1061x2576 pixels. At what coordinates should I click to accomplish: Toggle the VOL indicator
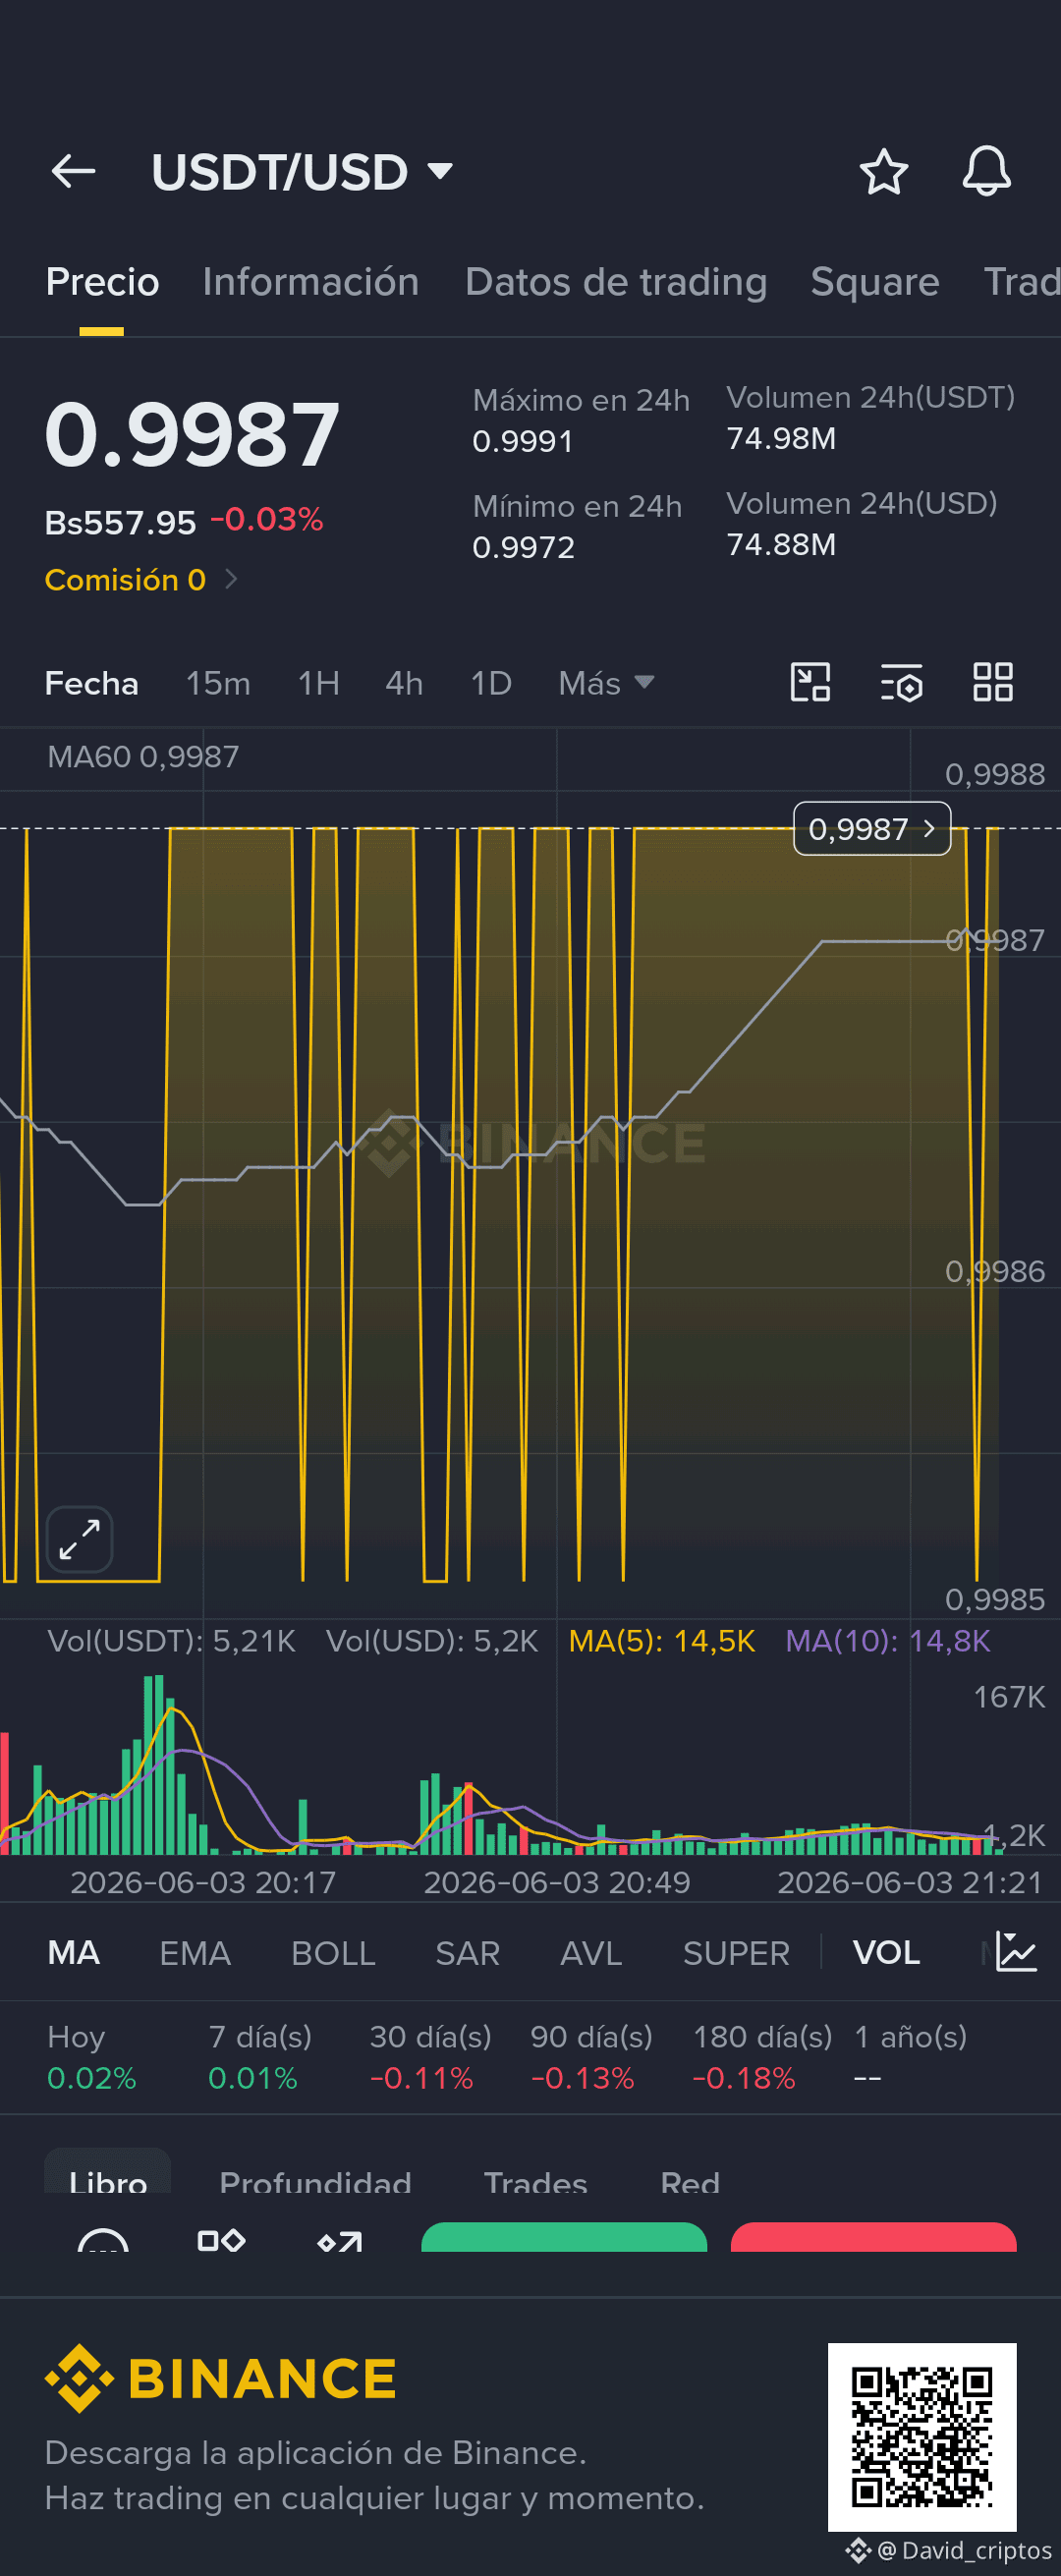(x=886, y=1953)
